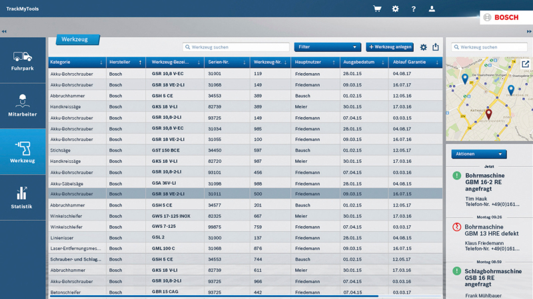The width and height of the screenshot is (533, 299).
Task: Open Statistik section
Action: (23, 197)
